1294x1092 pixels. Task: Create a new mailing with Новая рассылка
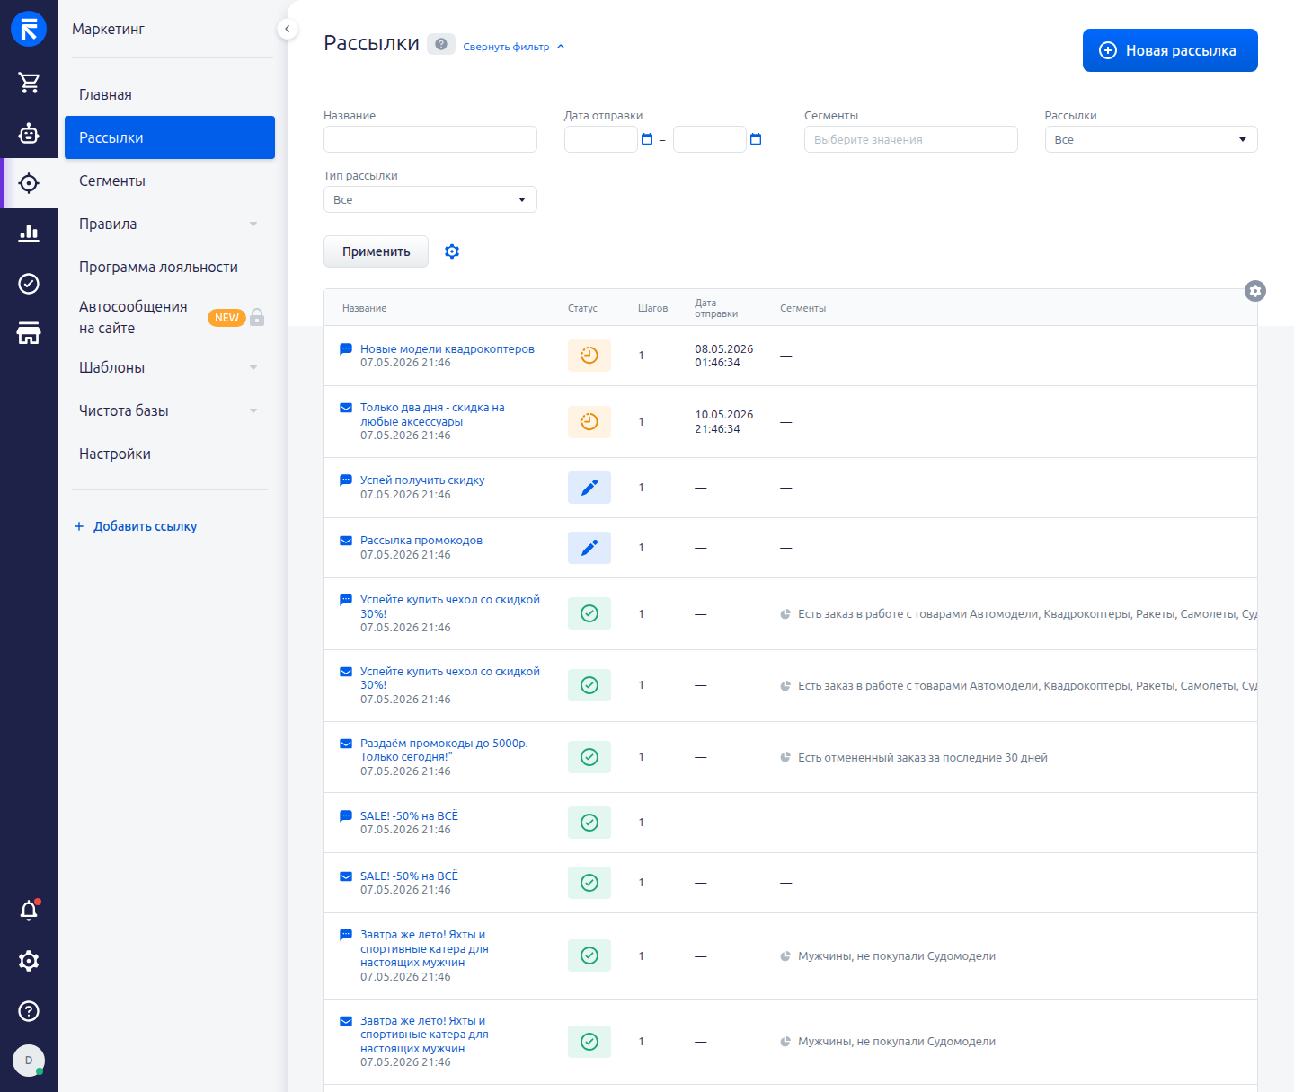click(1170, 50)
